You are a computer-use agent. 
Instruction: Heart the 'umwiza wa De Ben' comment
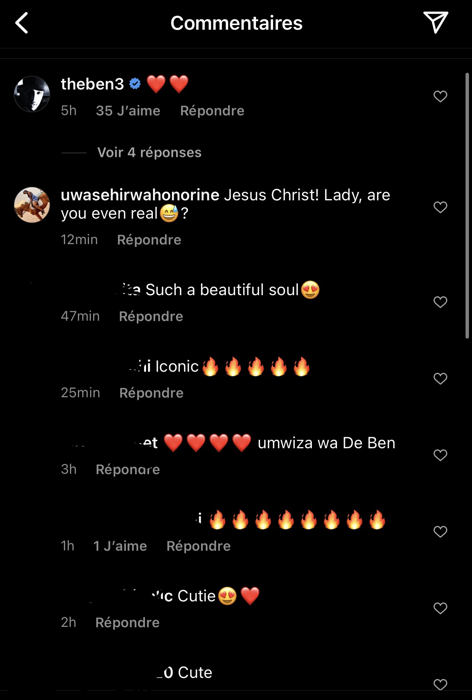pyautogui.click(x=440, y=455)
